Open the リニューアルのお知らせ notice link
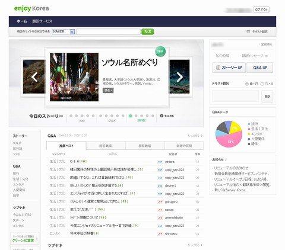The width and height of the screenshot is (285, 250). (231, 168)
